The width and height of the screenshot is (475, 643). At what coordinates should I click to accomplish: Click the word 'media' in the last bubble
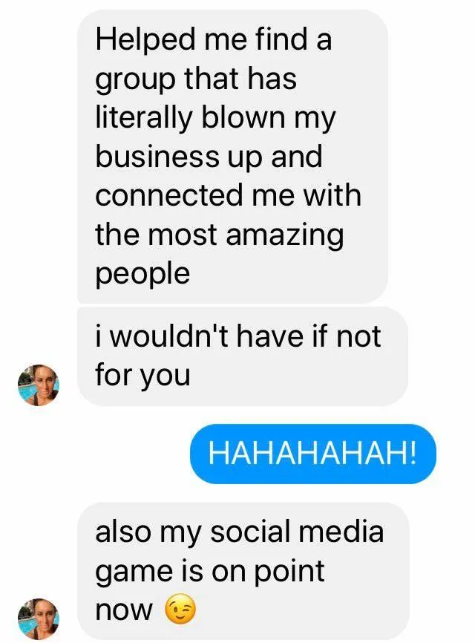[341, 531]
